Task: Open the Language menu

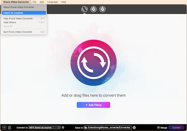Action: [52, 2]
